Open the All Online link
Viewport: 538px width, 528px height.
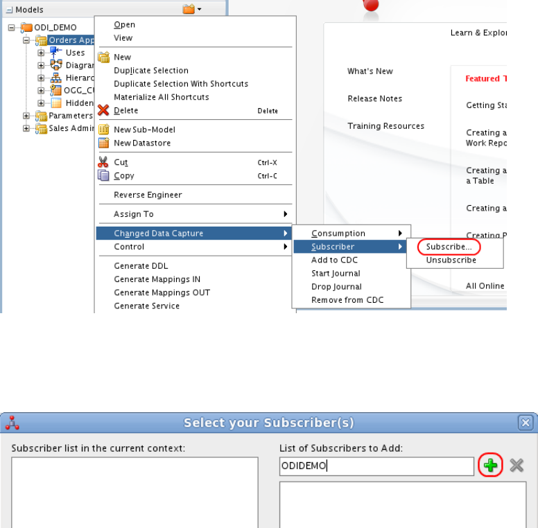coord(485,286)
